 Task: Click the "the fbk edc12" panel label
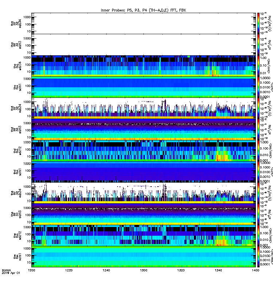[x=17, y=235]
